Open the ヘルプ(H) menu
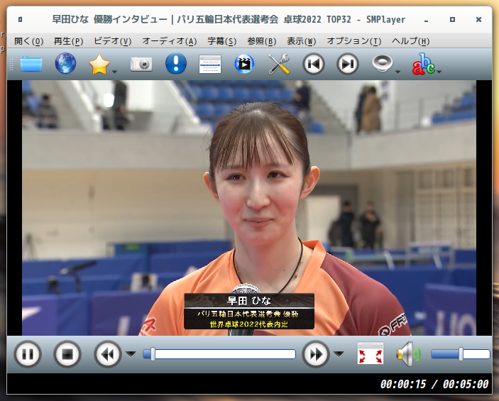 tap(410, 41)
